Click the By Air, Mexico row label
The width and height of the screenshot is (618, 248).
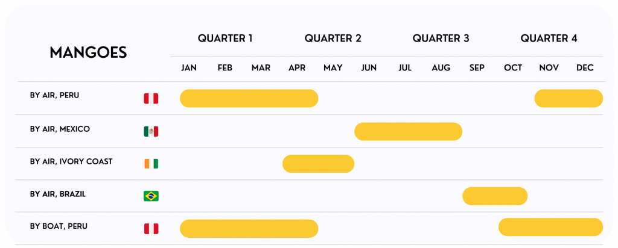point(60,129)
